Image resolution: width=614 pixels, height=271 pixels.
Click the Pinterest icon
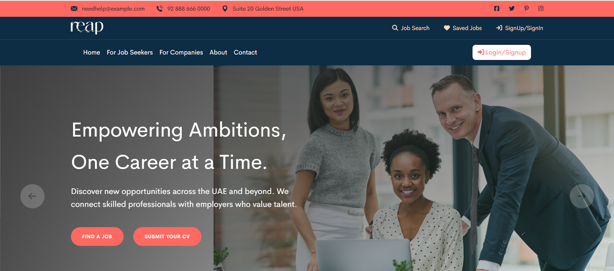coord(527,8)
